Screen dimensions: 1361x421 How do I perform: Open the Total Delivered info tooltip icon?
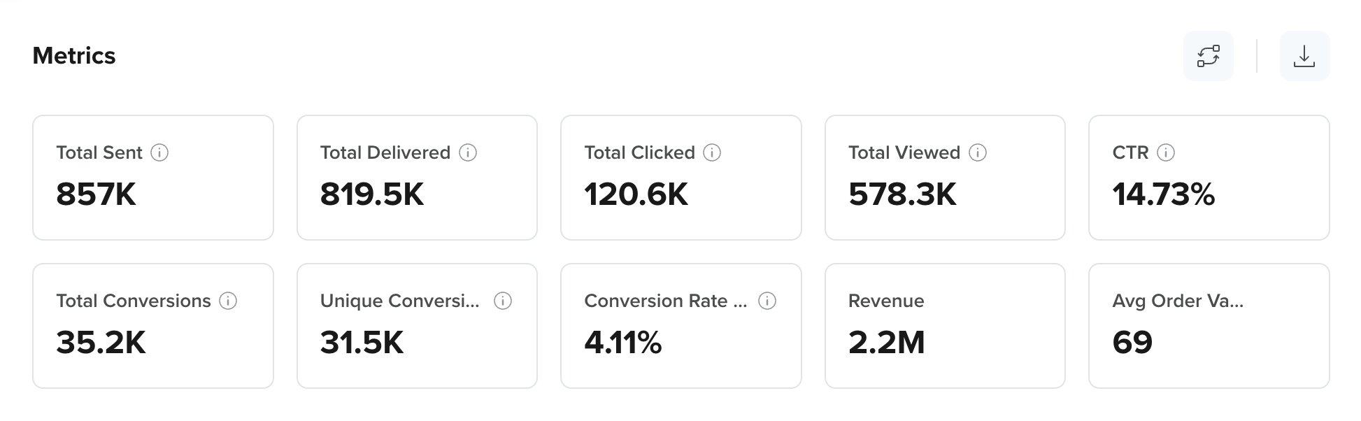coord(468,152)
